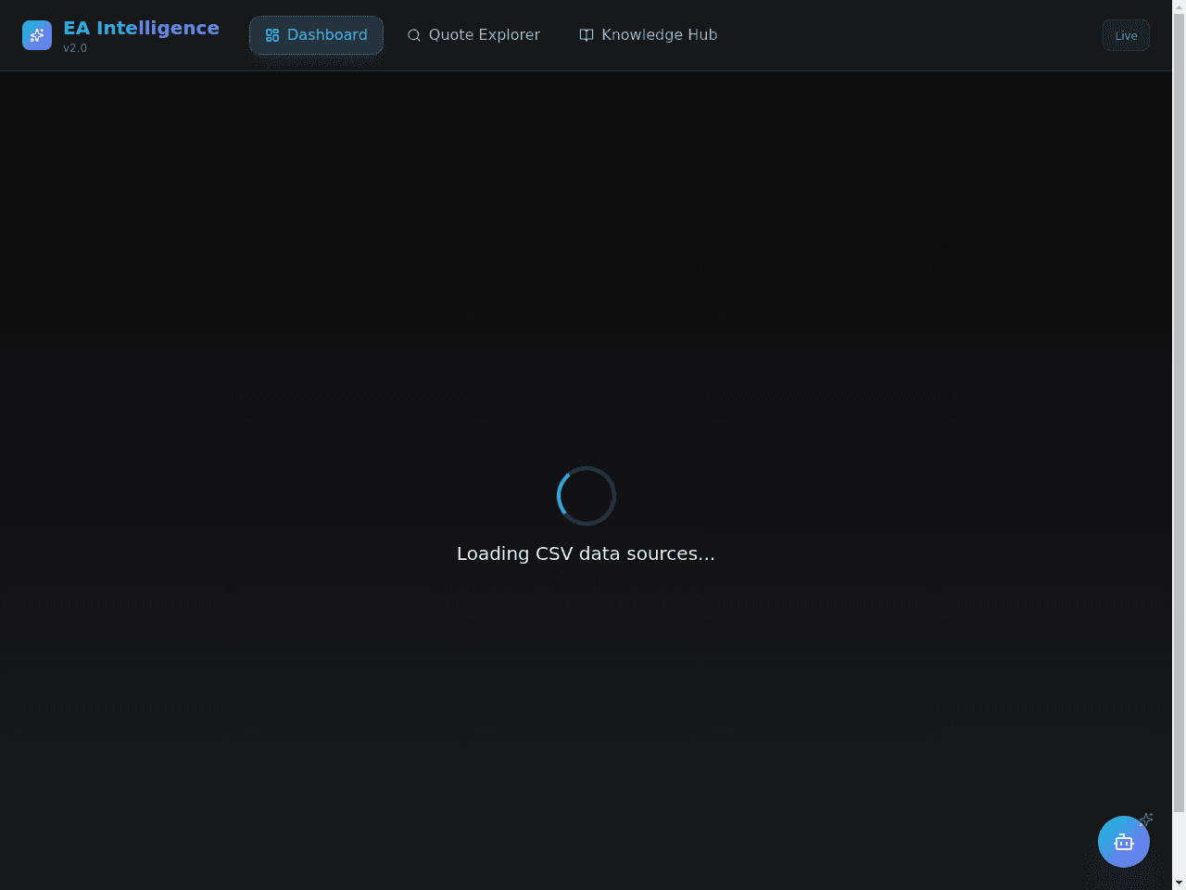Click the magnifier icon beside Quote Explorer
This screenshot has height=890, width=1186.
coord(414,35)
